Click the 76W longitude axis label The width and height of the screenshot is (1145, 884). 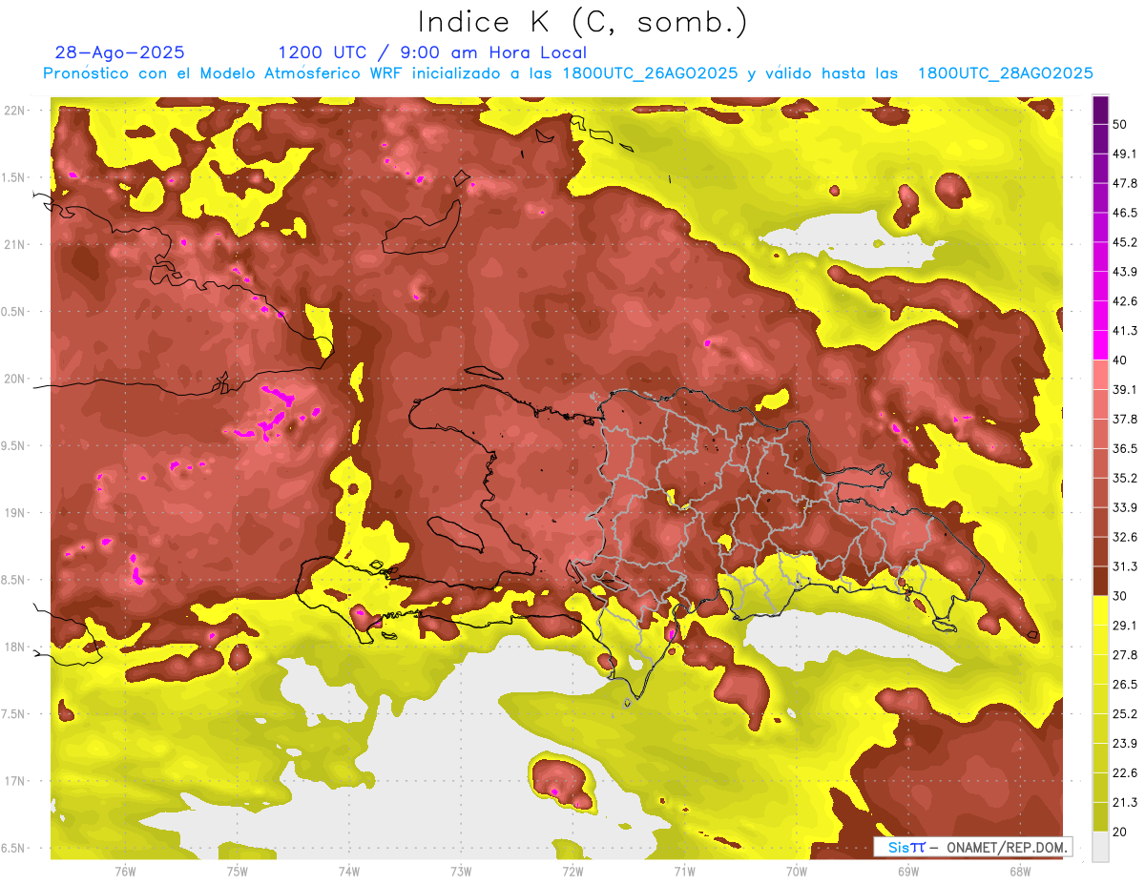(x=125, y=871)
